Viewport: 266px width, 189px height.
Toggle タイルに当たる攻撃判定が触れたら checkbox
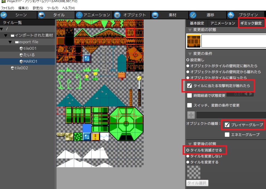click(189, 86)
